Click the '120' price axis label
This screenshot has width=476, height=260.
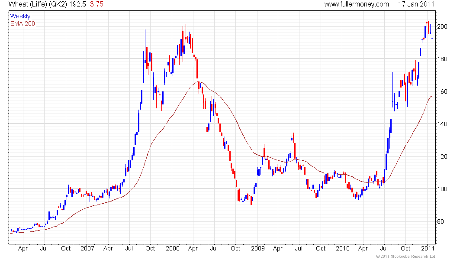tap(442, 156)
